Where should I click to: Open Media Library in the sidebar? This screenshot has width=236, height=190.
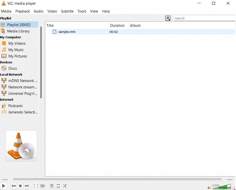point(18,31)
